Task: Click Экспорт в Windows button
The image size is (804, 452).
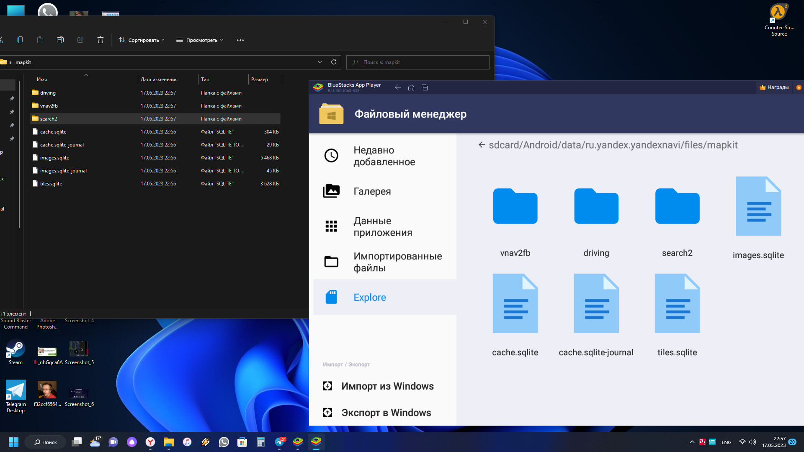Action: click(x=386, y=413)
